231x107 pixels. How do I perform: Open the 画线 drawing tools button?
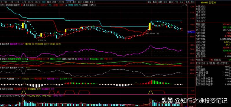pos(171,2)
